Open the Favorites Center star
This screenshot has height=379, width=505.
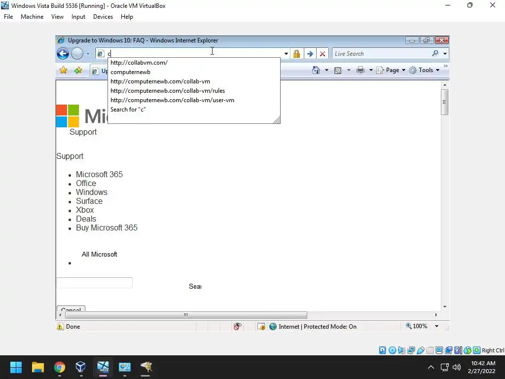(64, 70)
